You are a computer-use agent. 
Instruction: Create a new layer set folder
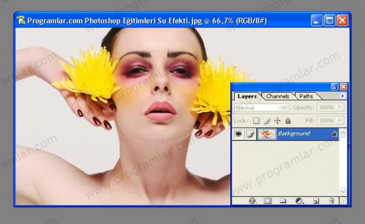click(x=283, y=201)
